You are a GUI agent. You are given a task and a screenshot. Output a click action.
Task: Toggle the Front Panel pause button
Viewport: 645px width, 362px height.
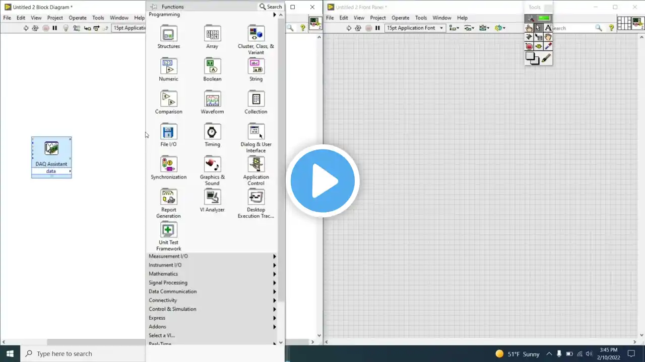(x=377, y=28)
